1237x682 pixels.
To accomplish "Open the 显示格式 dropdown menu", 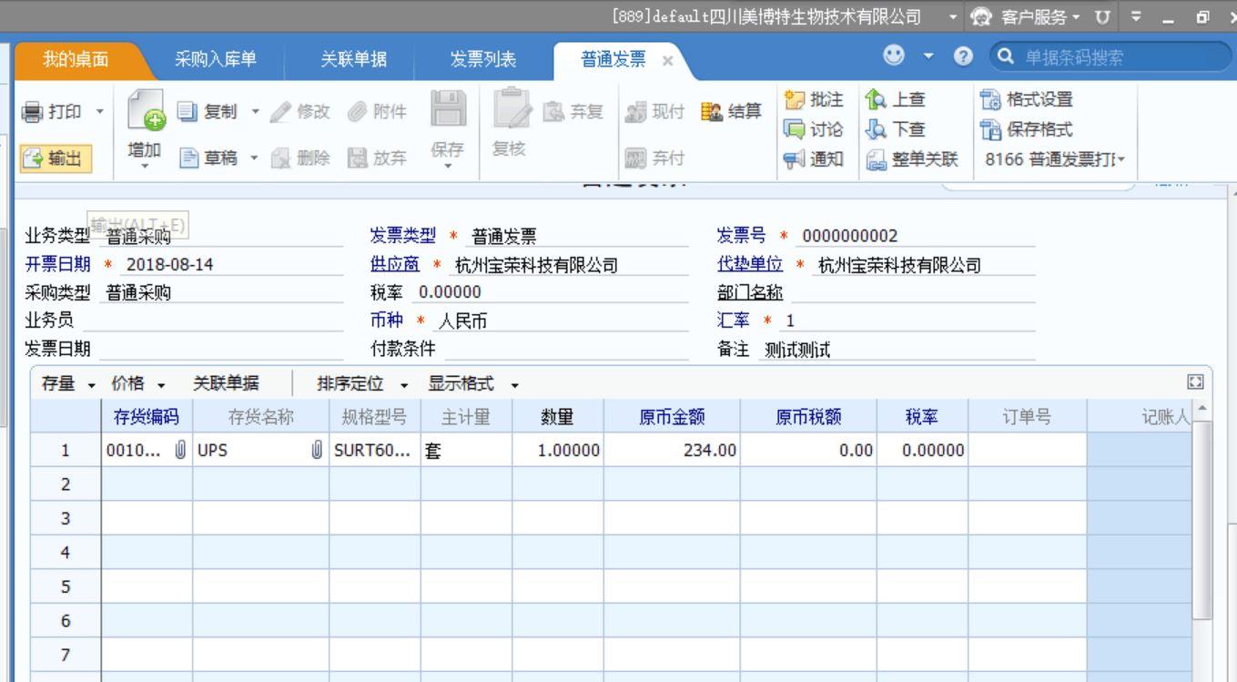I will point(474,384).
